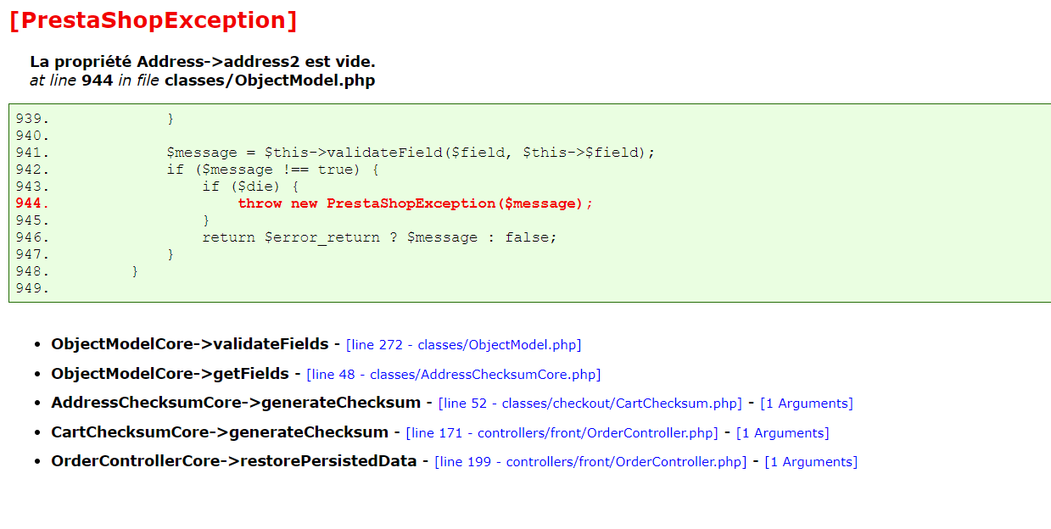
Task: Click the ObjectModelCore->validateFields stack entry
Action: coord(190,344)
